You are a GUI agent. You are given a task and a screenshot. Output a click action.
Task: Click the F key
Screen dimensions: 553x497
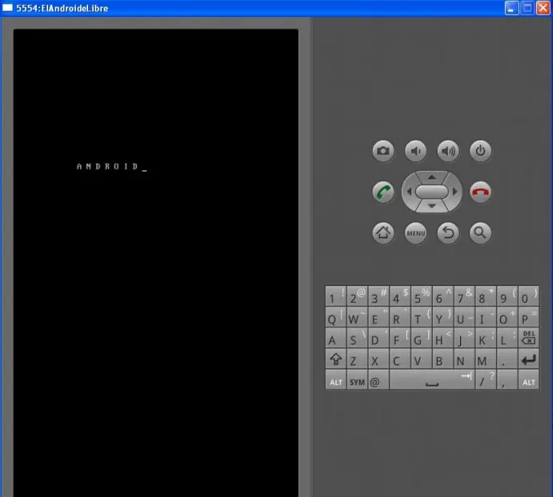click(400, 338)
